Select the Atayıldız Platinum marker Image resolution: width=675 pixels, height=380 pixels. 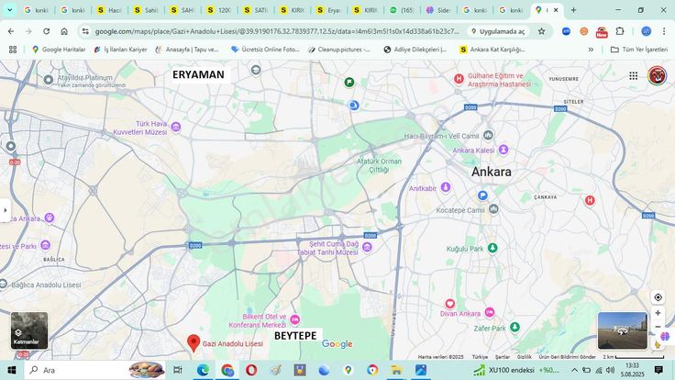click(49, 80)
